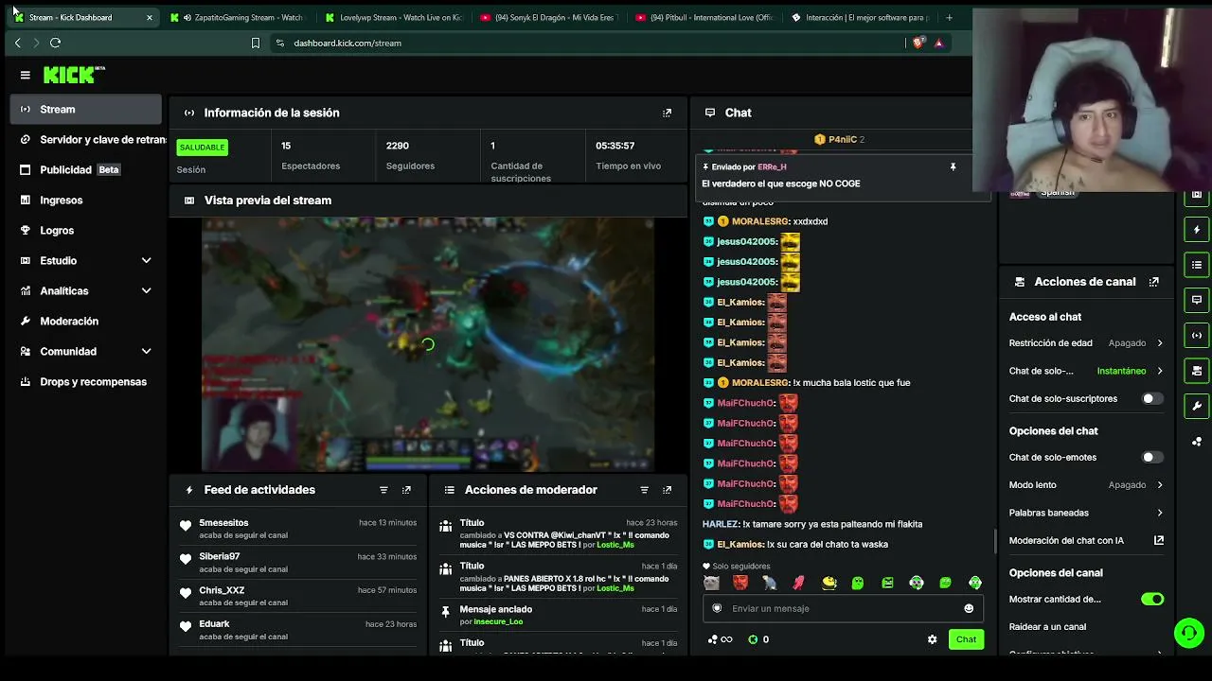Open Moderación del chat con IA link

pyautogui.click(x=1086, y=541)
